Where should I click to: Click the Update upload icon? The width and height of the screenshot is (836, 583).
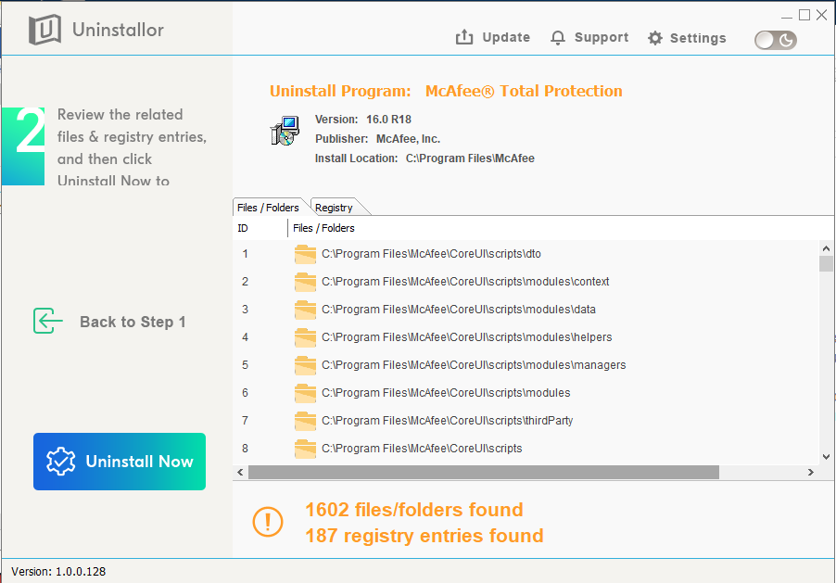pos(463,37)
